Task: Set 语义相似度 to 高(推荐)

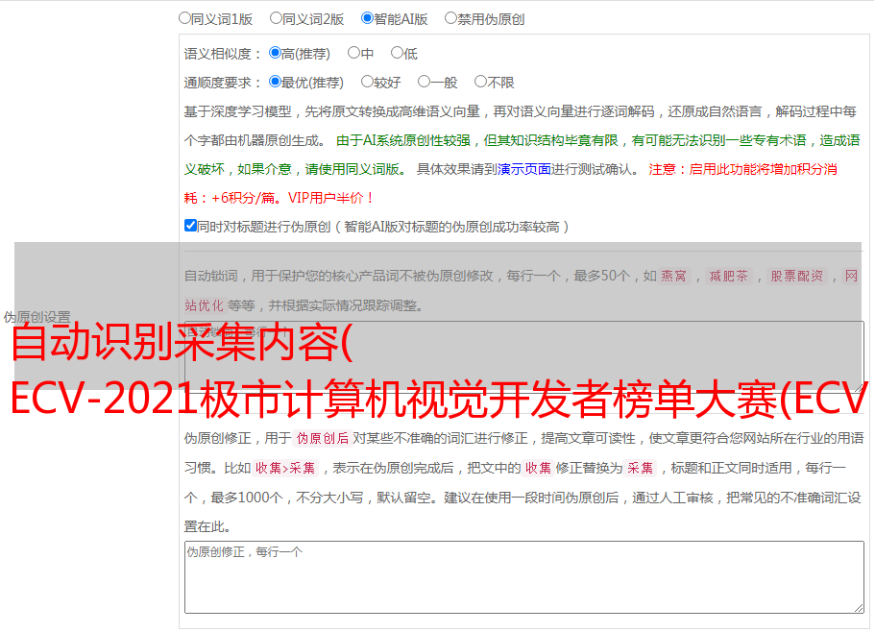Action: click(x=275, y=53)
